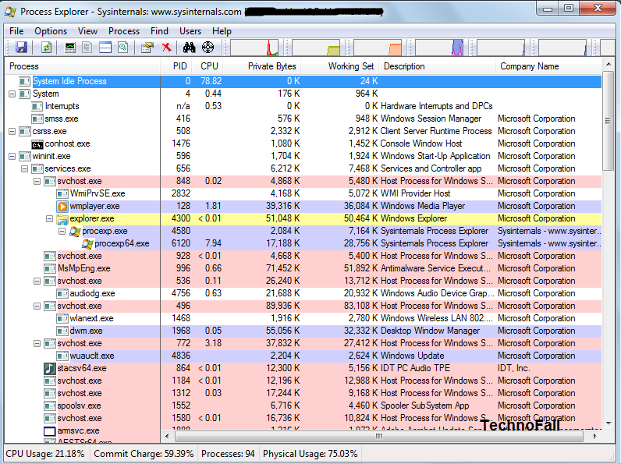
Task: Click the binoculars Find Handle icon
Action: pyautogui.click(x=190, y=48)
